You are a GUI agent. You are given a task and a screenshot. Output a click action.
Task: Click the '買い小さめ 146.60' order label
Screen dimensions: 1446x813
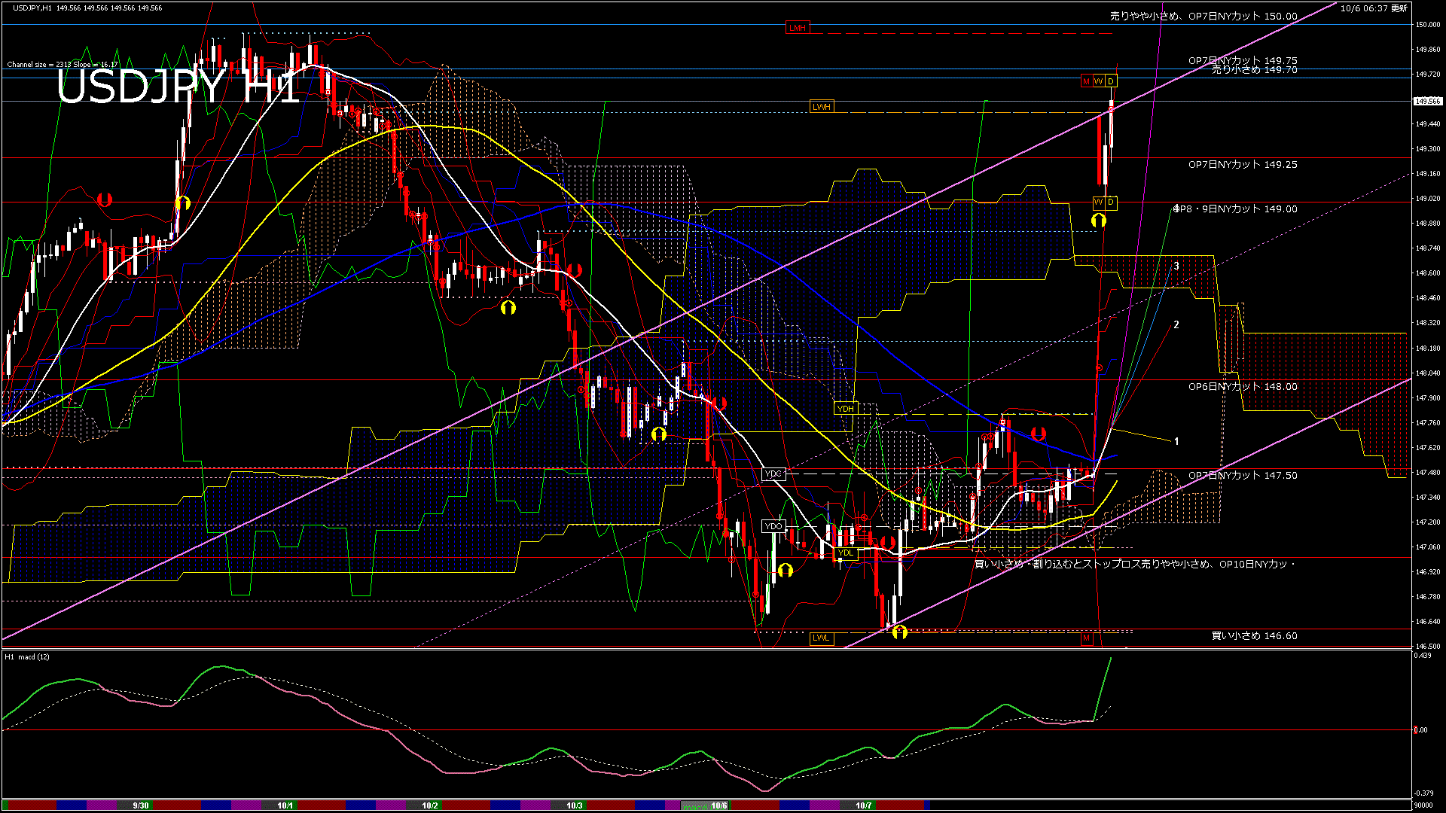pos(1254,636)
